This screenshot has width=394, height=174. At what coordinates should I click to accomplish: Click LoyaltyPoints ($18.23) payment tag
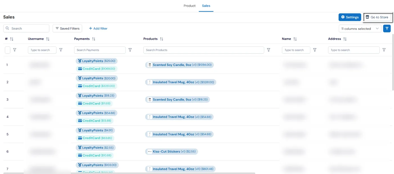pyautogui.click(x=96, y=95)
